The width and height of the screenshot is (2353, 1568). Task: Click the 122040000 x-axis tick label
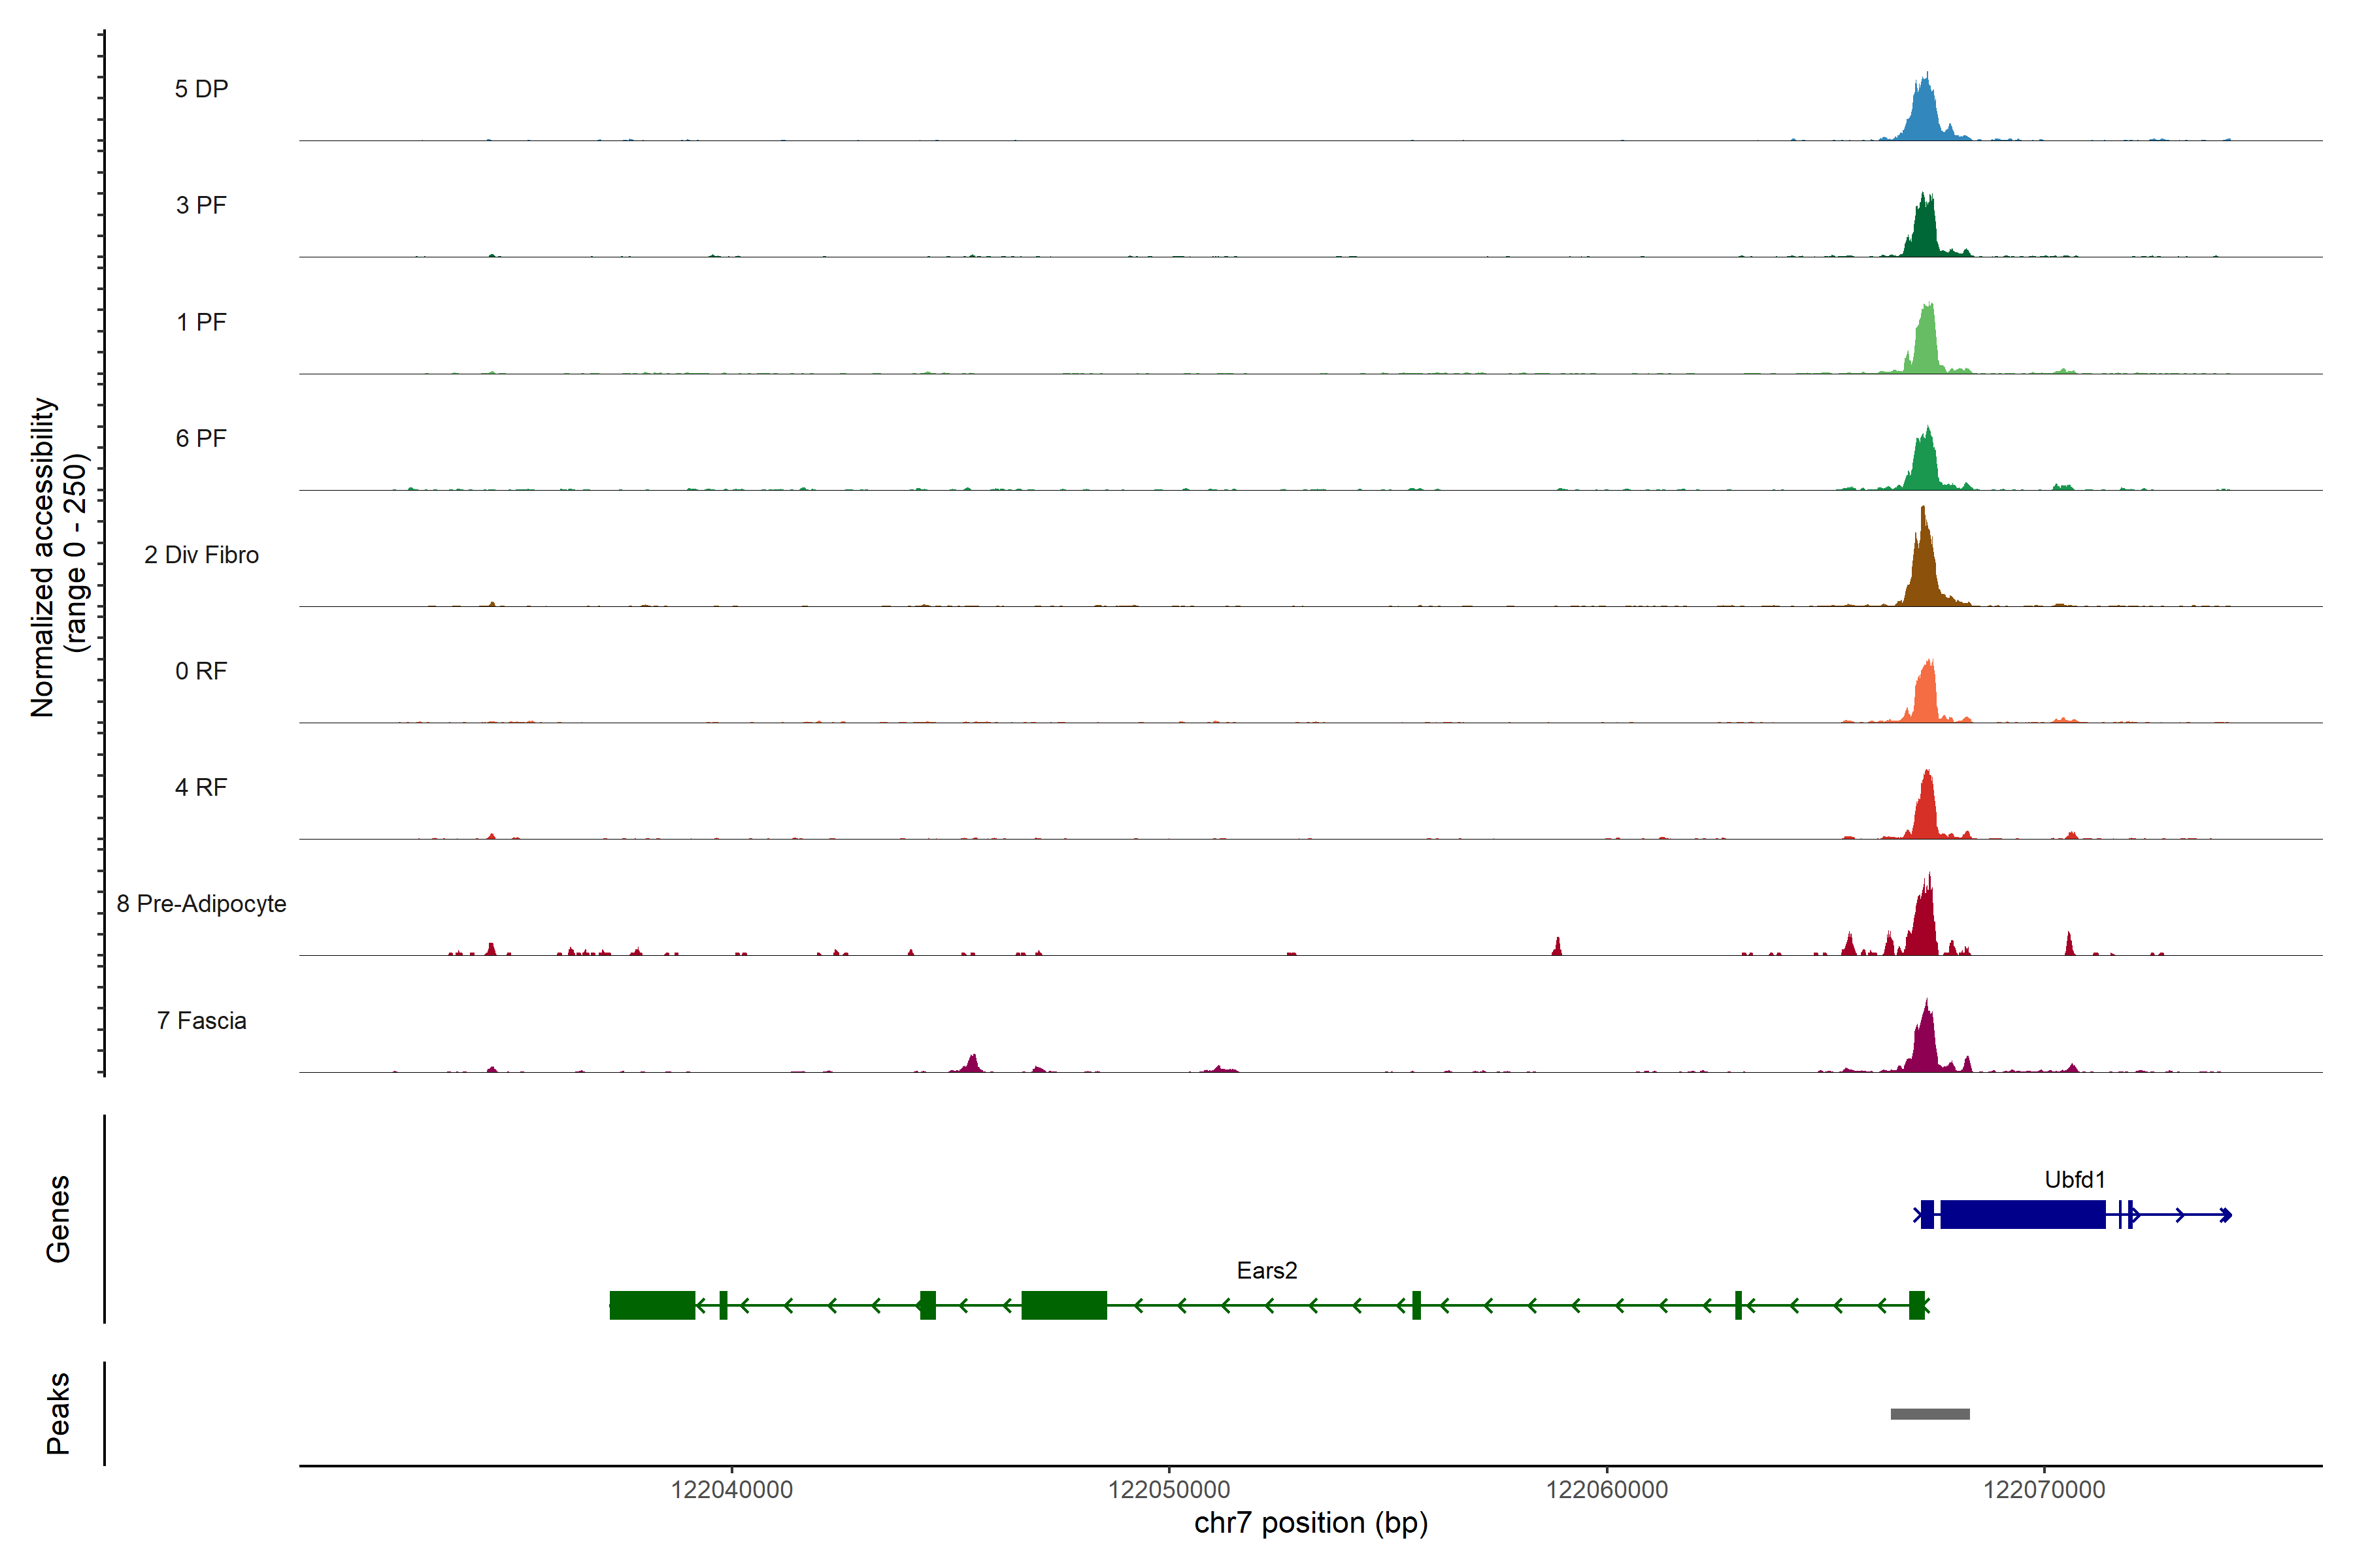[731, 1490]
